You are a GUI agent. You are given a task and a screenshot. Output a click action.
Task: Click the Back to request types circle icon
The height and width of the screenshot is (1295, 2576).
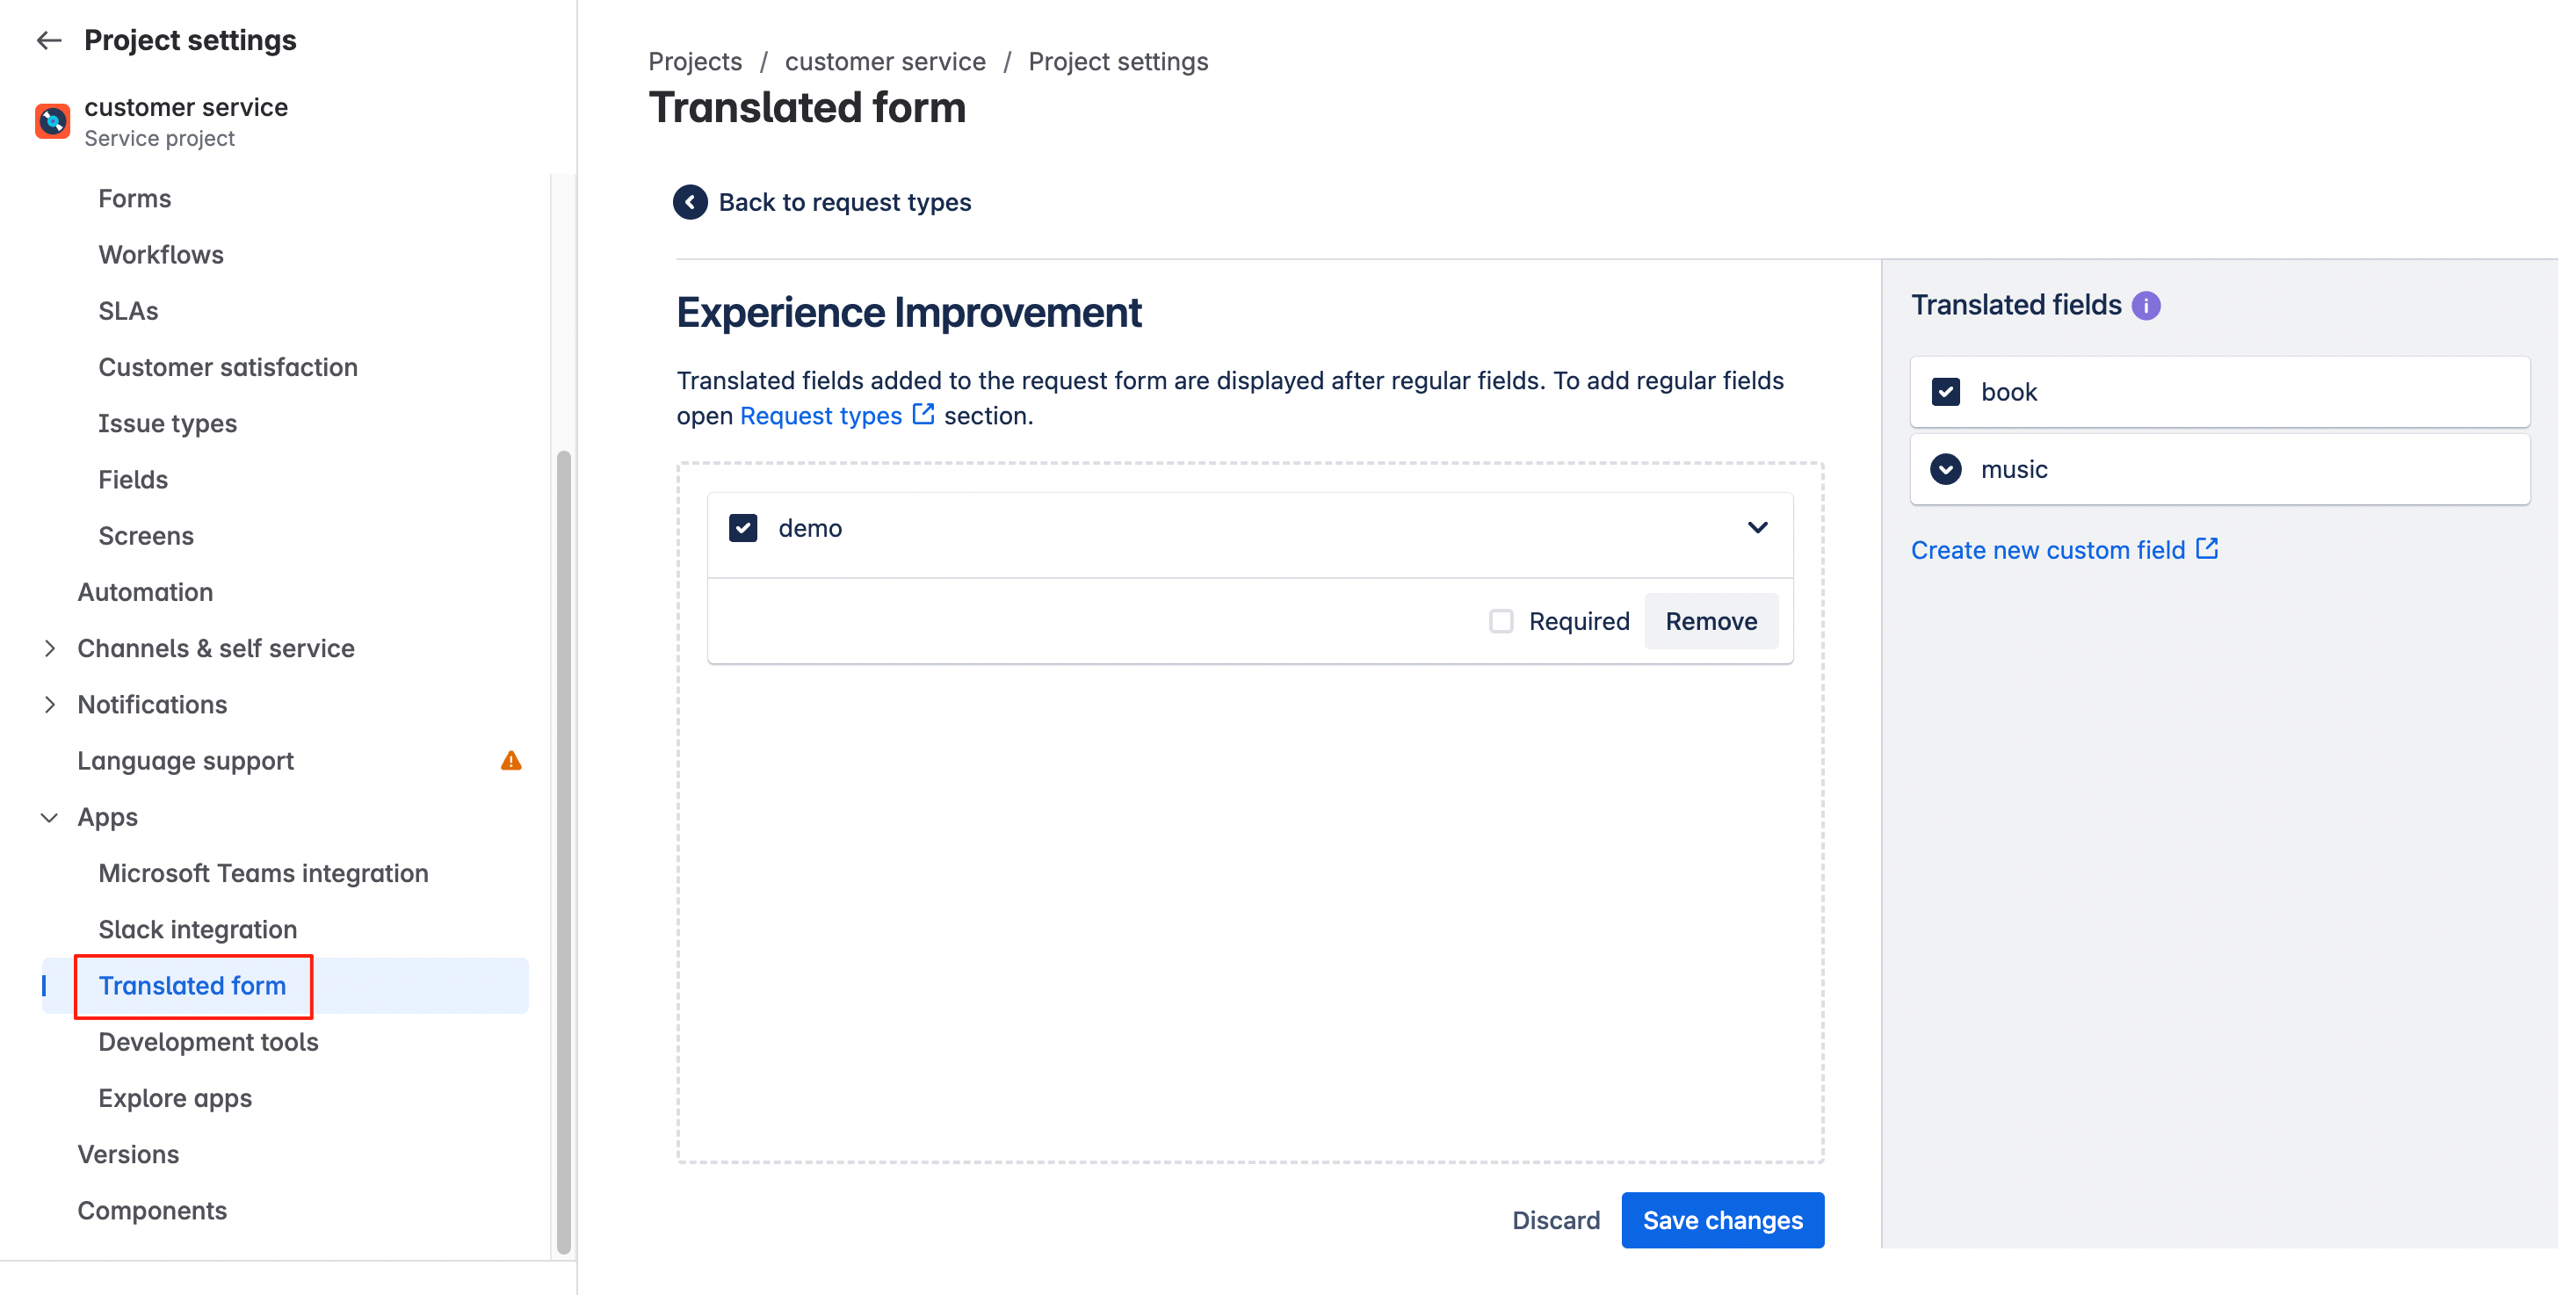point(690,202)
